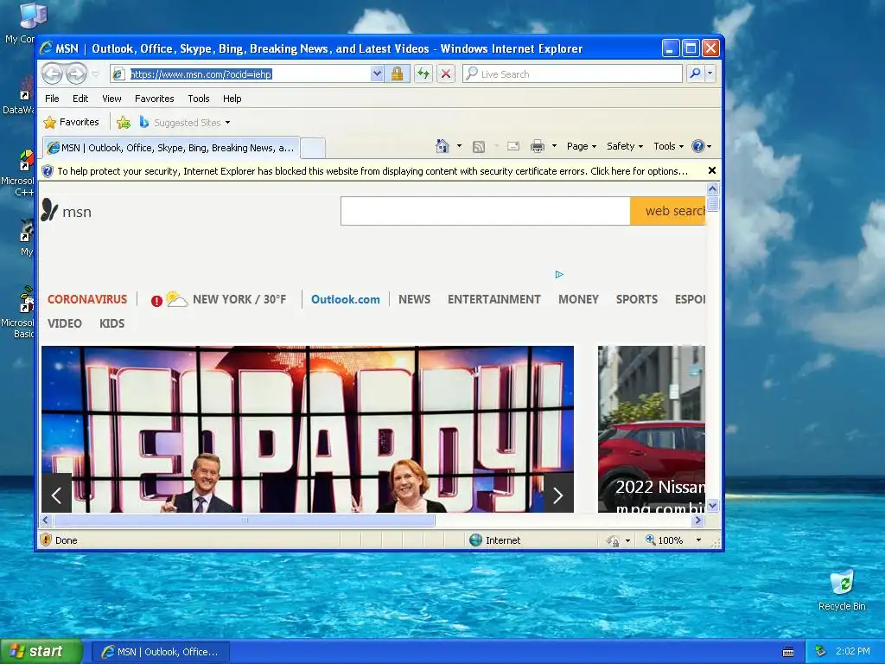Screen dimensions: 885x664
Task: Click the blue Help question icon
Action: pyautogui.click(x=698, y=146)
